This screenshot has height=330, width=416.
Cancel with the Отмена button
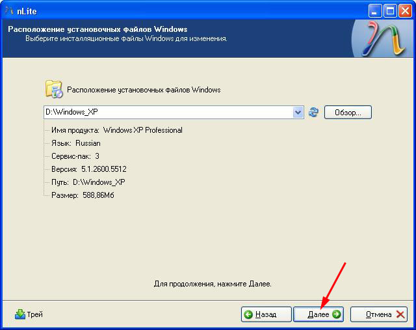379,314
